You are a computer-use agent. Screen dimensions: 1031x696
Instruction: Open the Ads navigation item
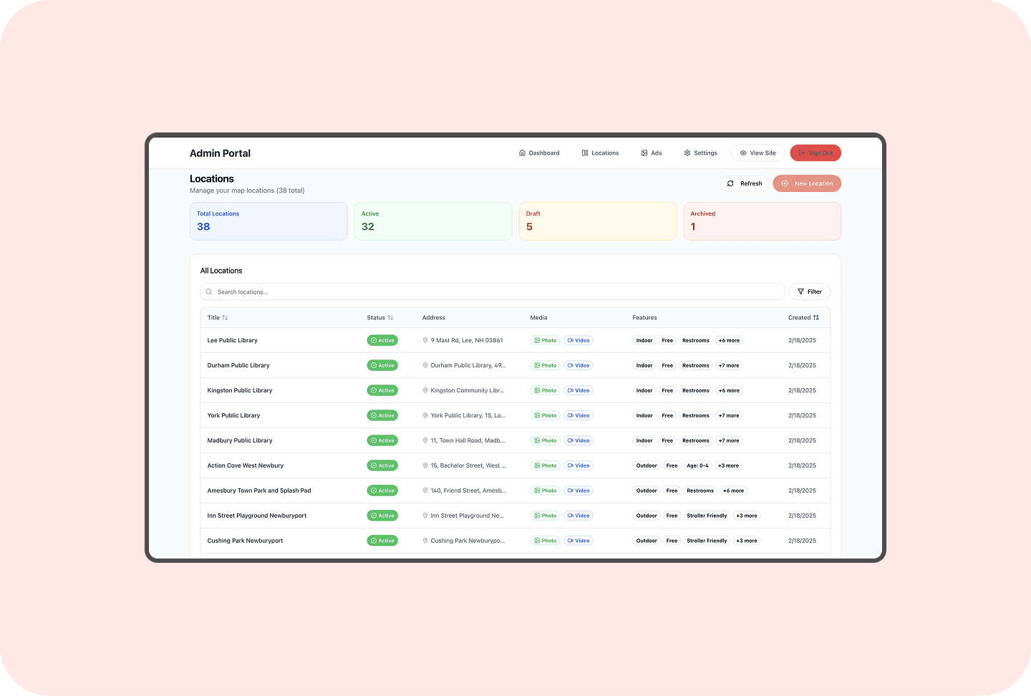(x=652, y=153)
